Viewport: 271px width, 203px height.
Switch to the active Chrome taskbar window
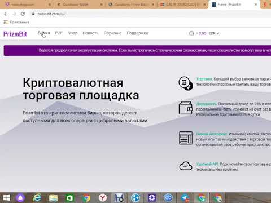[x=202, y=198]
